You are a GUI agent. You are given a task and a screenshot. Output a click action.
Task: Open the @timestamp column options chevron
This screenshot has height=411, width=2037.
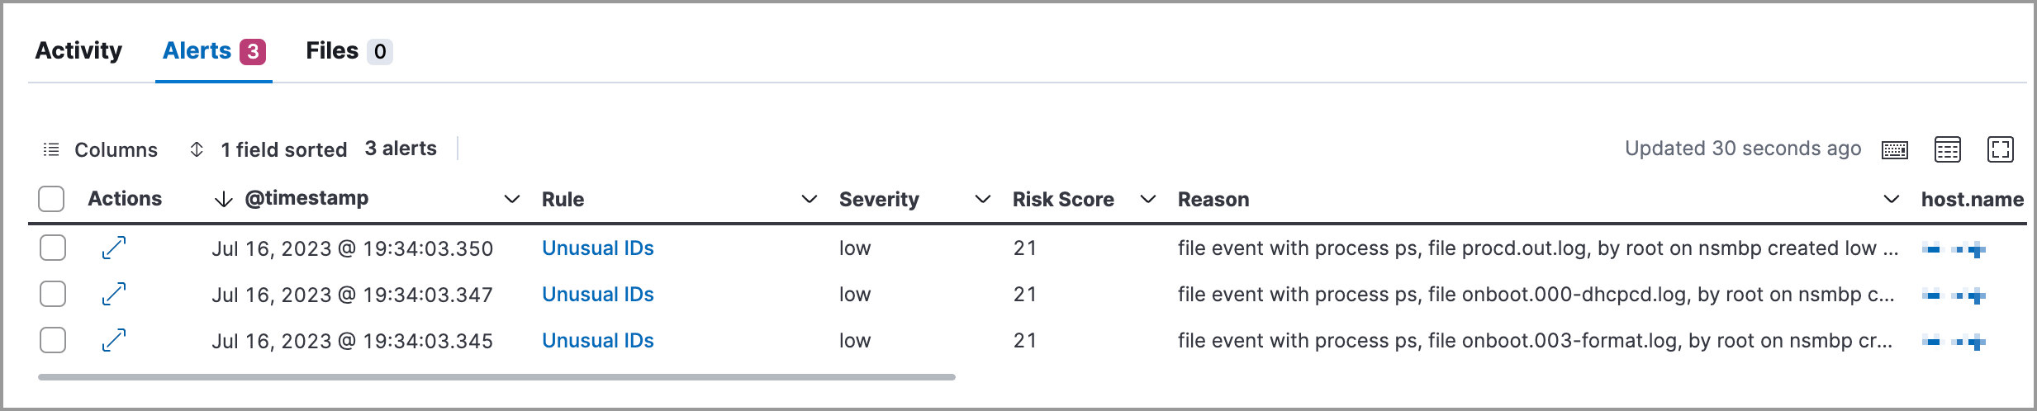[512, 199]
